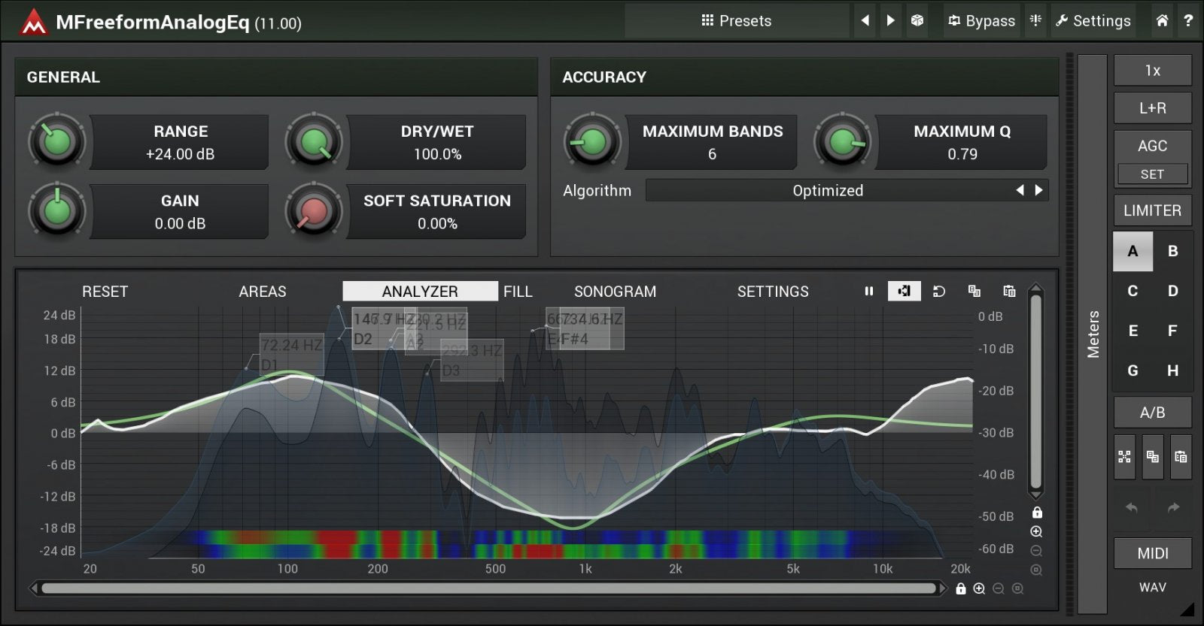Toggle the Bypass button

click(x=981, y=21)
